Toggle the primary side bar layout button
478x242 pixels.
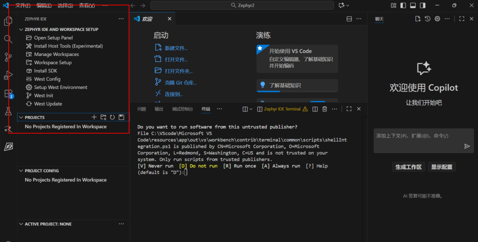(403, 5)
